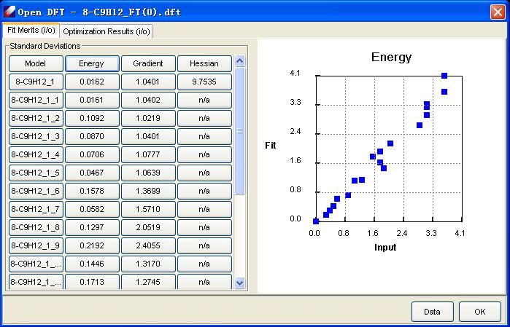
Task: Click the Model column header button
Action: [35, 63]
